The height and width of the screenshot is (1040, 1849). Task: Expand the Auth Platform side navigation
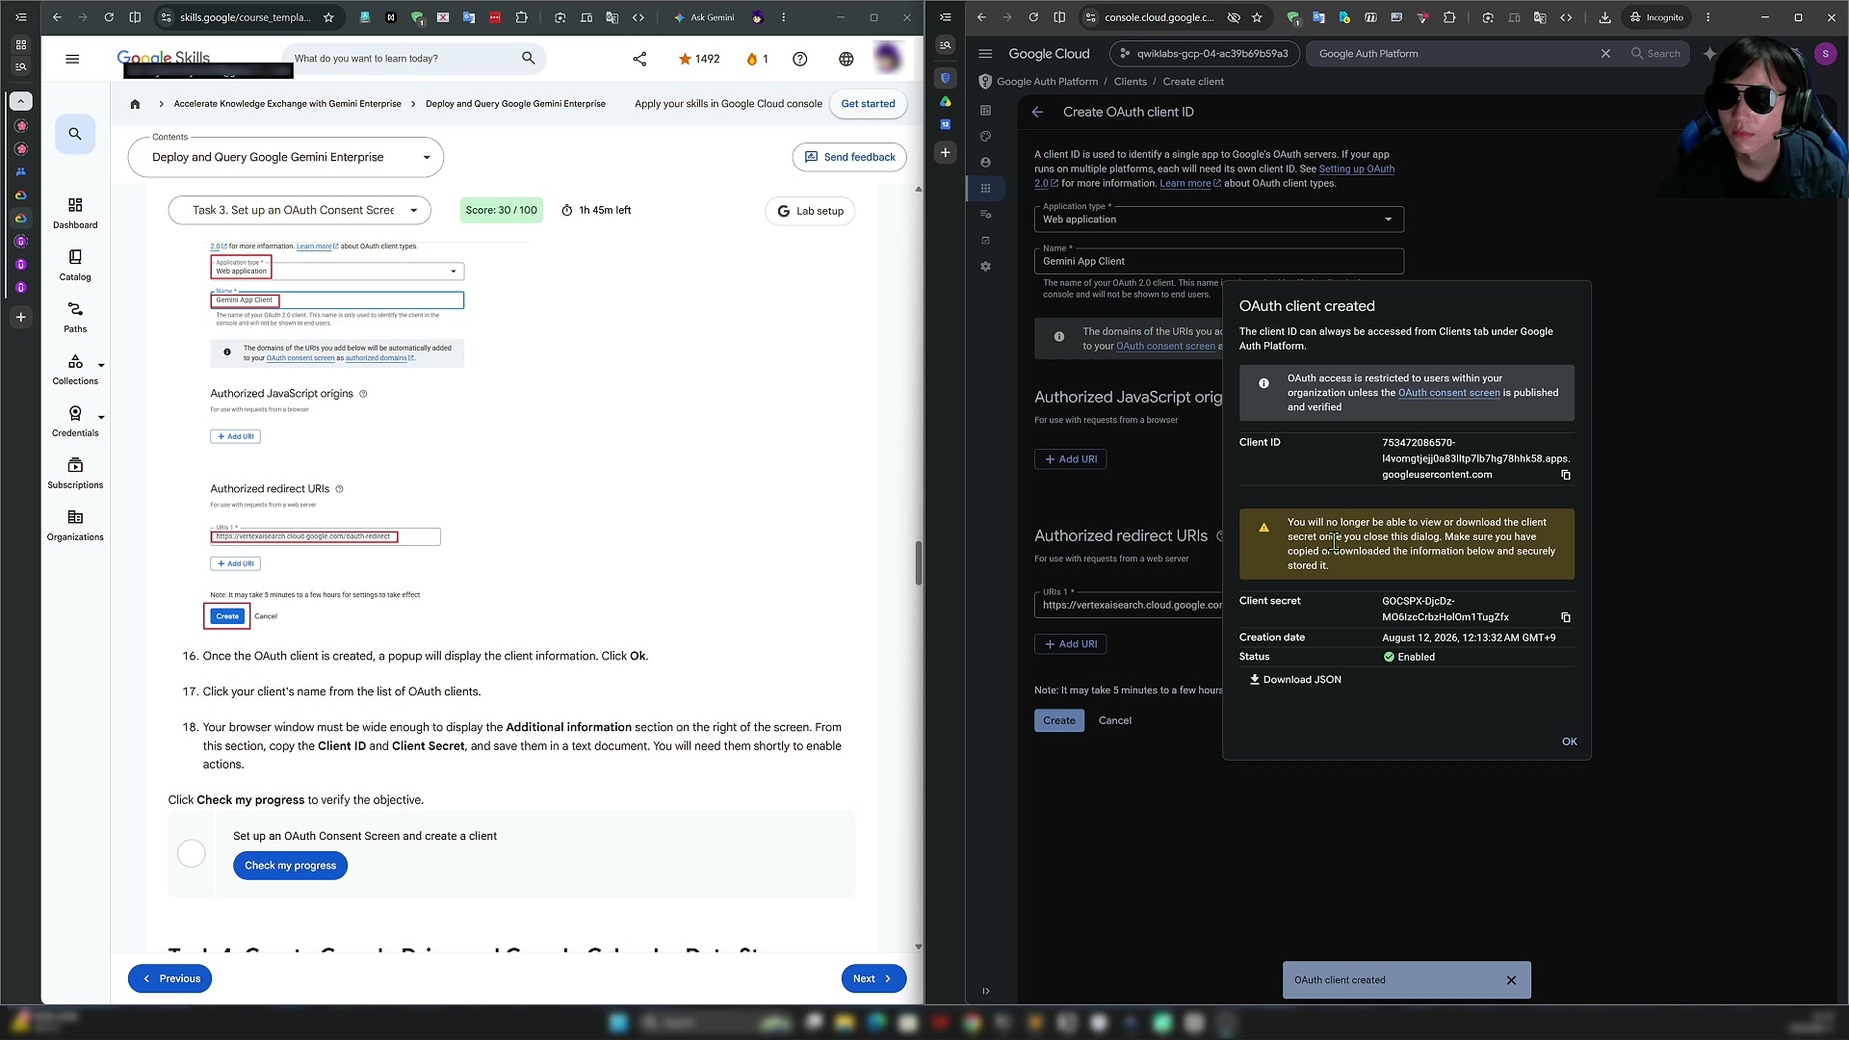pyautogui.click(x=985, y=991)
